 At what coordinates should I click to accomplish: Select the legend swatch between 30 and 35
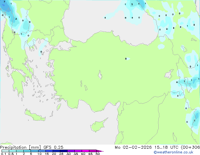pos(71,151)
